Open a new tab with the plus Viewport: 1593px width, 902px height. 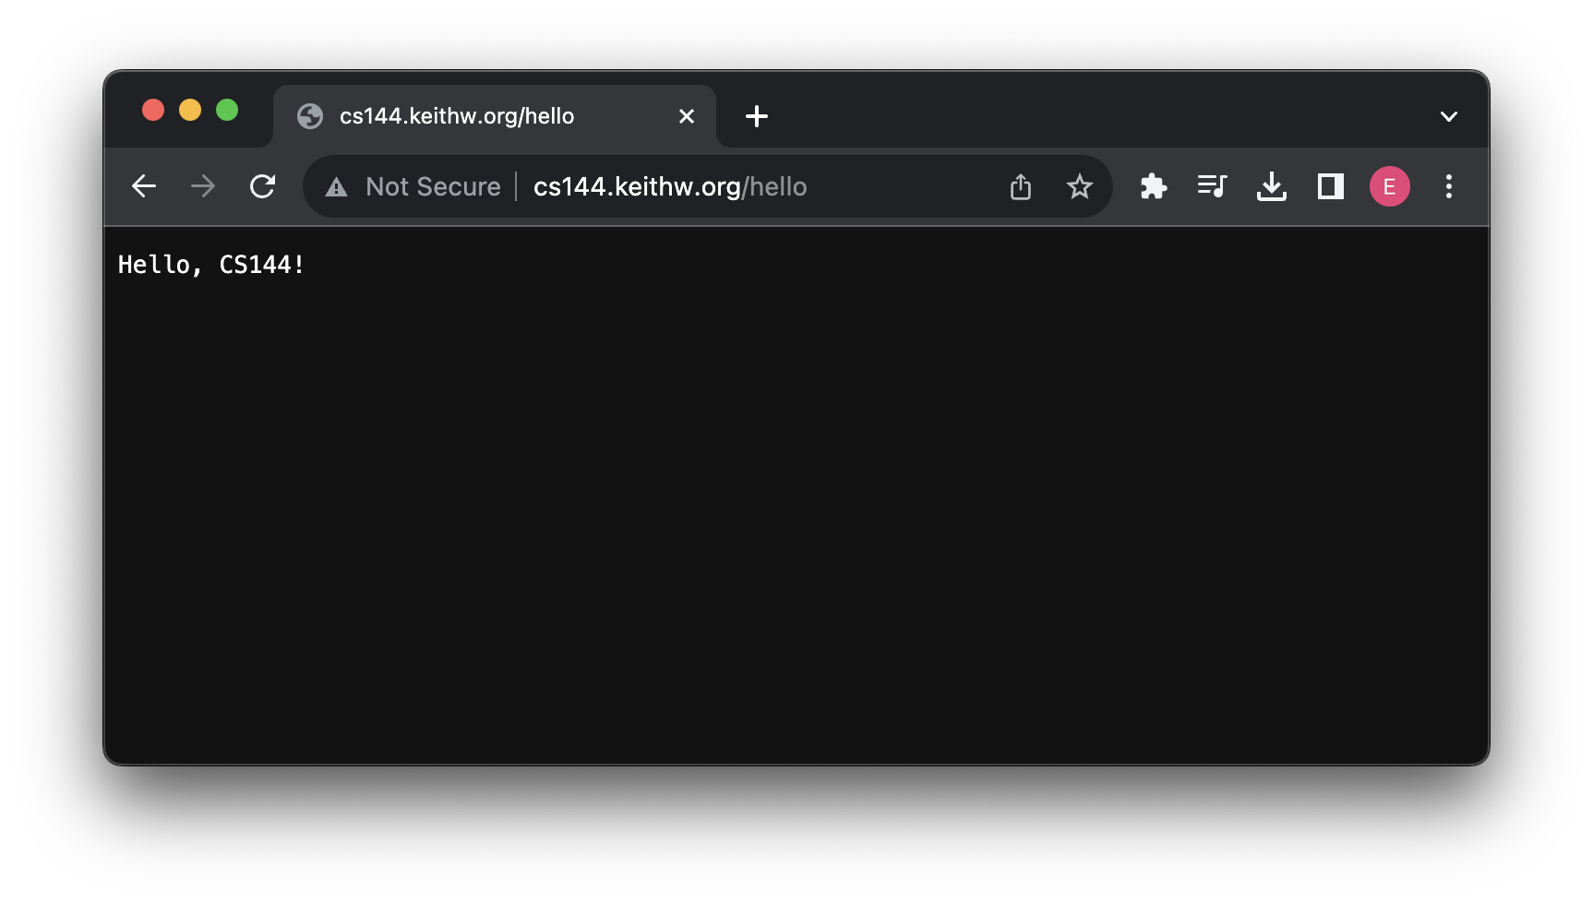tap(757, 116)
